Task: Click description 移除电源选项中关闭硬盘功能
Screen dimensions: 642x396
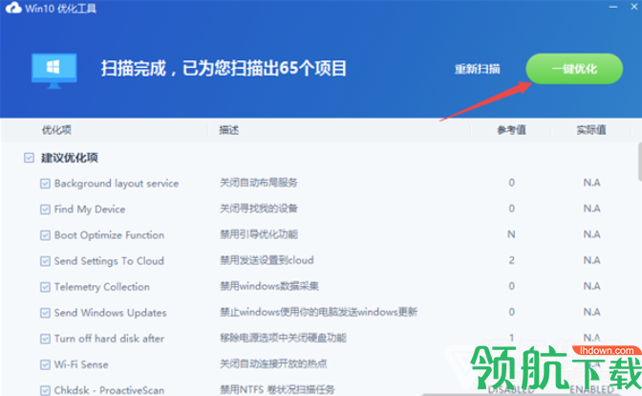Action: 283,338
